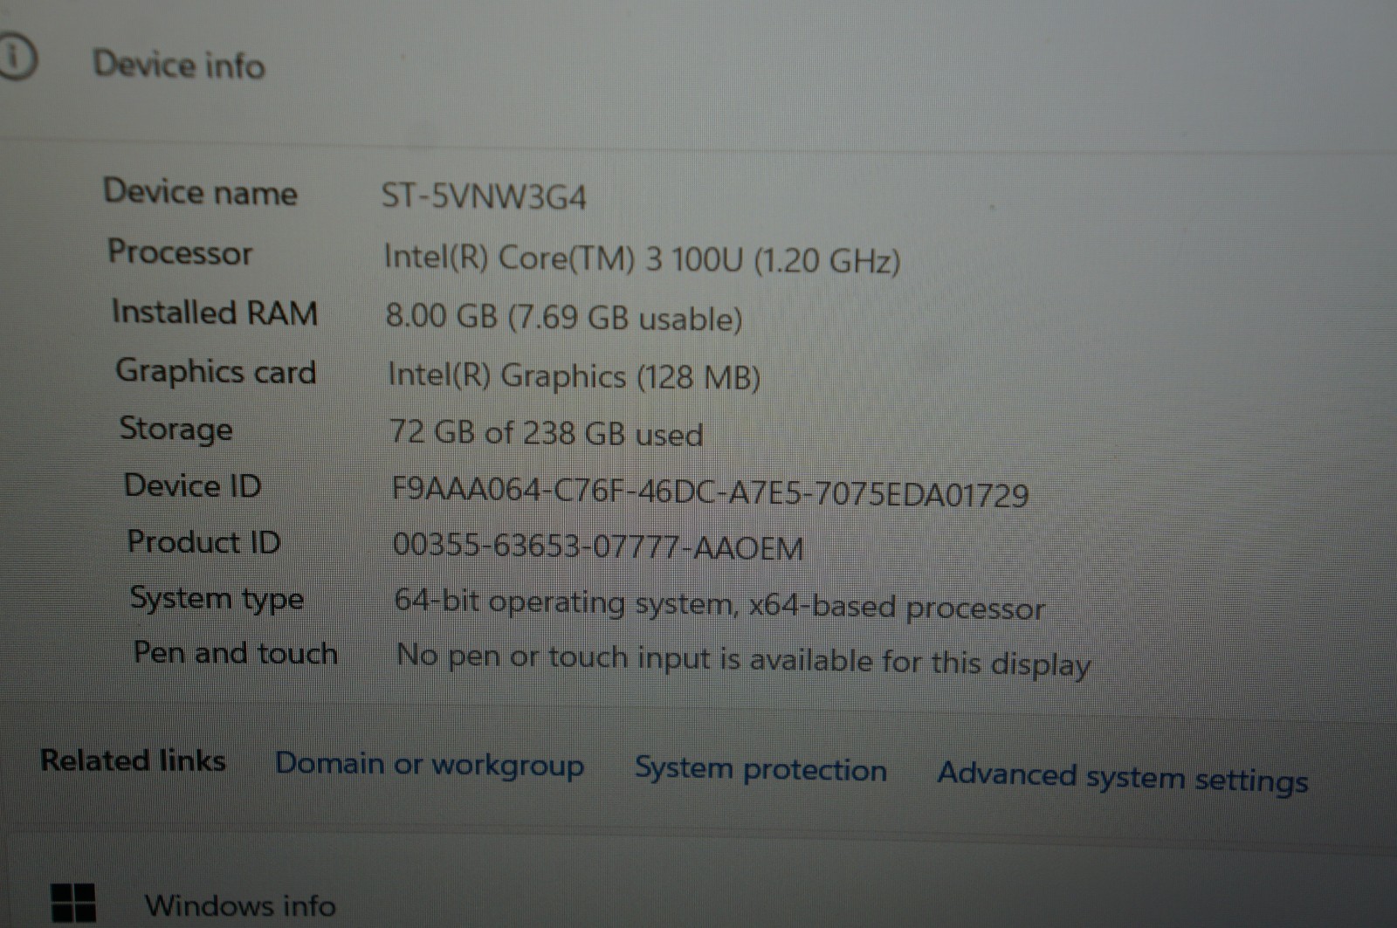
Task: Click the Product ID value 00355-63653-07777-AAOEM
Action: tap(598, 546)
